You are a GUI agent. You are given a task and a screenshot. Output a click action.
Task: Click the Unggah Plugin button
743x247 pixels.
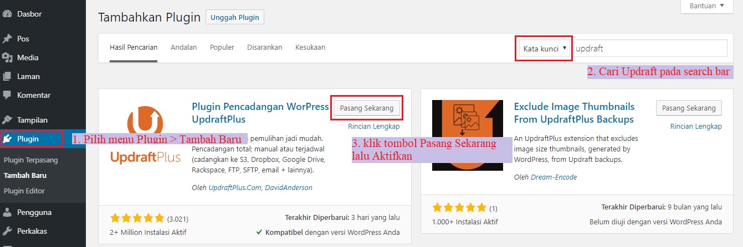click(235, 17)
